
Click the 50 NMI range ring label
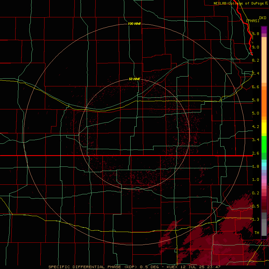[134, 79]
